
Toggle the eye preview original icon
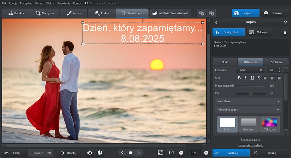tap(90, 153)
